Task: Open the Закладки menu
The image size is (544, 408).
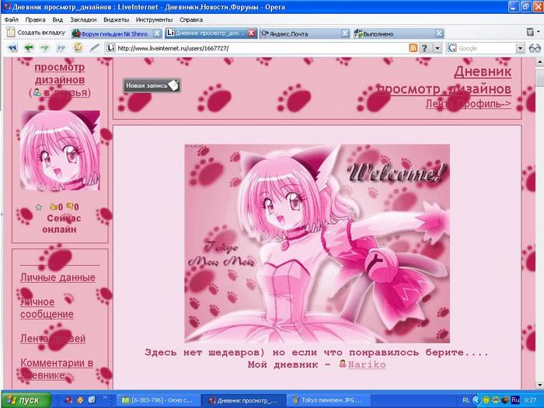Action: (x=83, y=19)
